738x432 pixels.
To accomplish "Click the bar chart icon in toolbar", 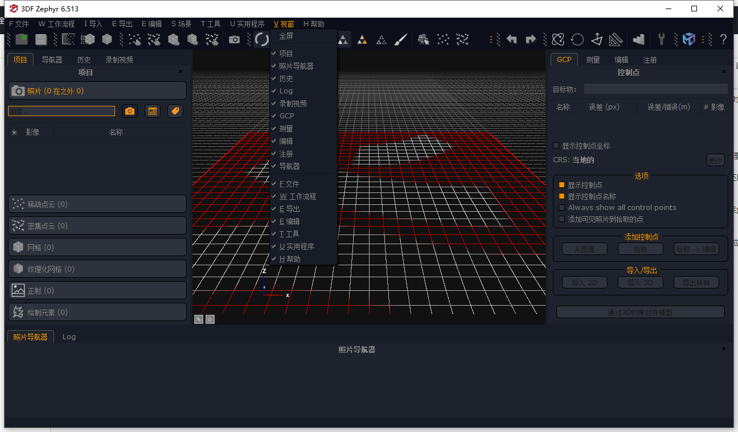I will pyautogui.click(x=638, y=39).
